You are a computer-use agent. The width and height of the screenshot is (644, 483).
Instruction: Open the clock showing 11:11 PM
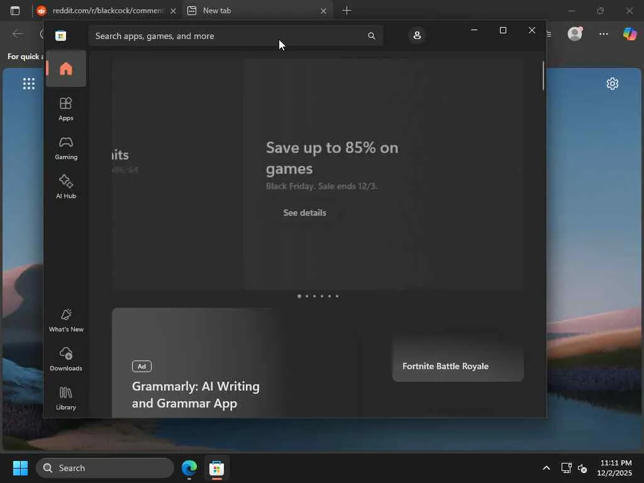click(x=614, y=468)
